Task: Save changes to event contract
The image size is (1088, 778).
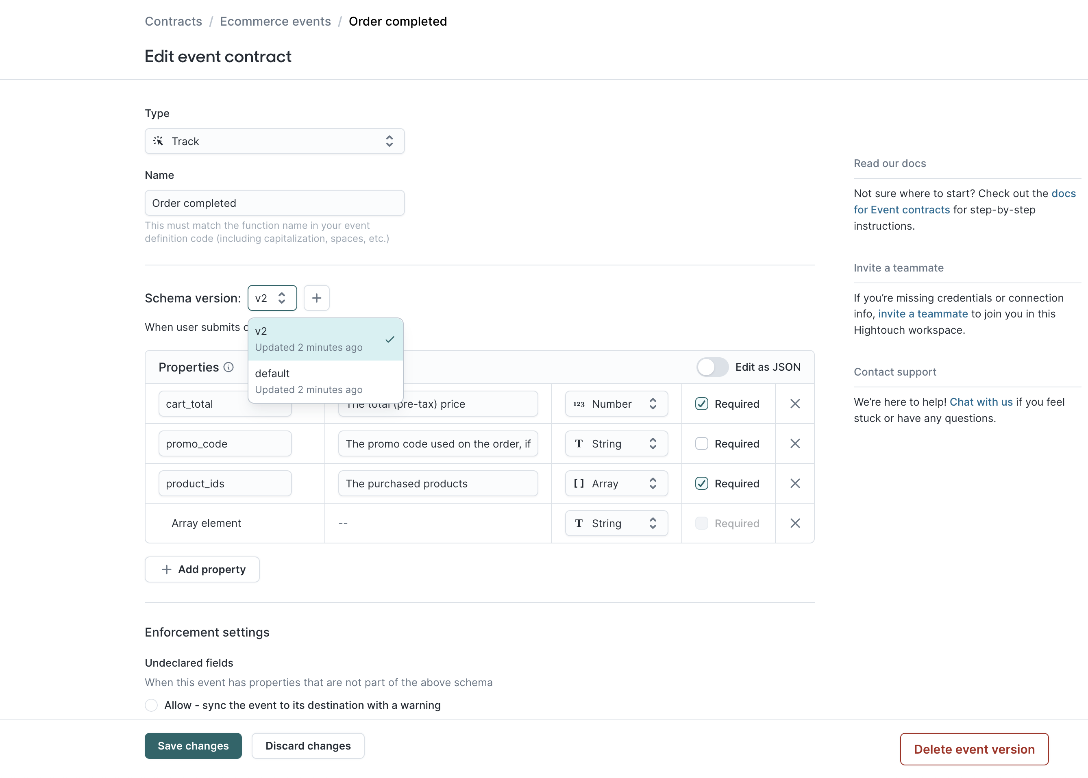Action: pos(193,745)
